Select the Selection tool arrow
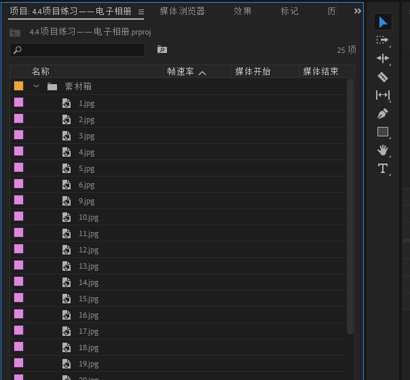The width and height of the screenshot is (410, 380). (x=383, y=22)
